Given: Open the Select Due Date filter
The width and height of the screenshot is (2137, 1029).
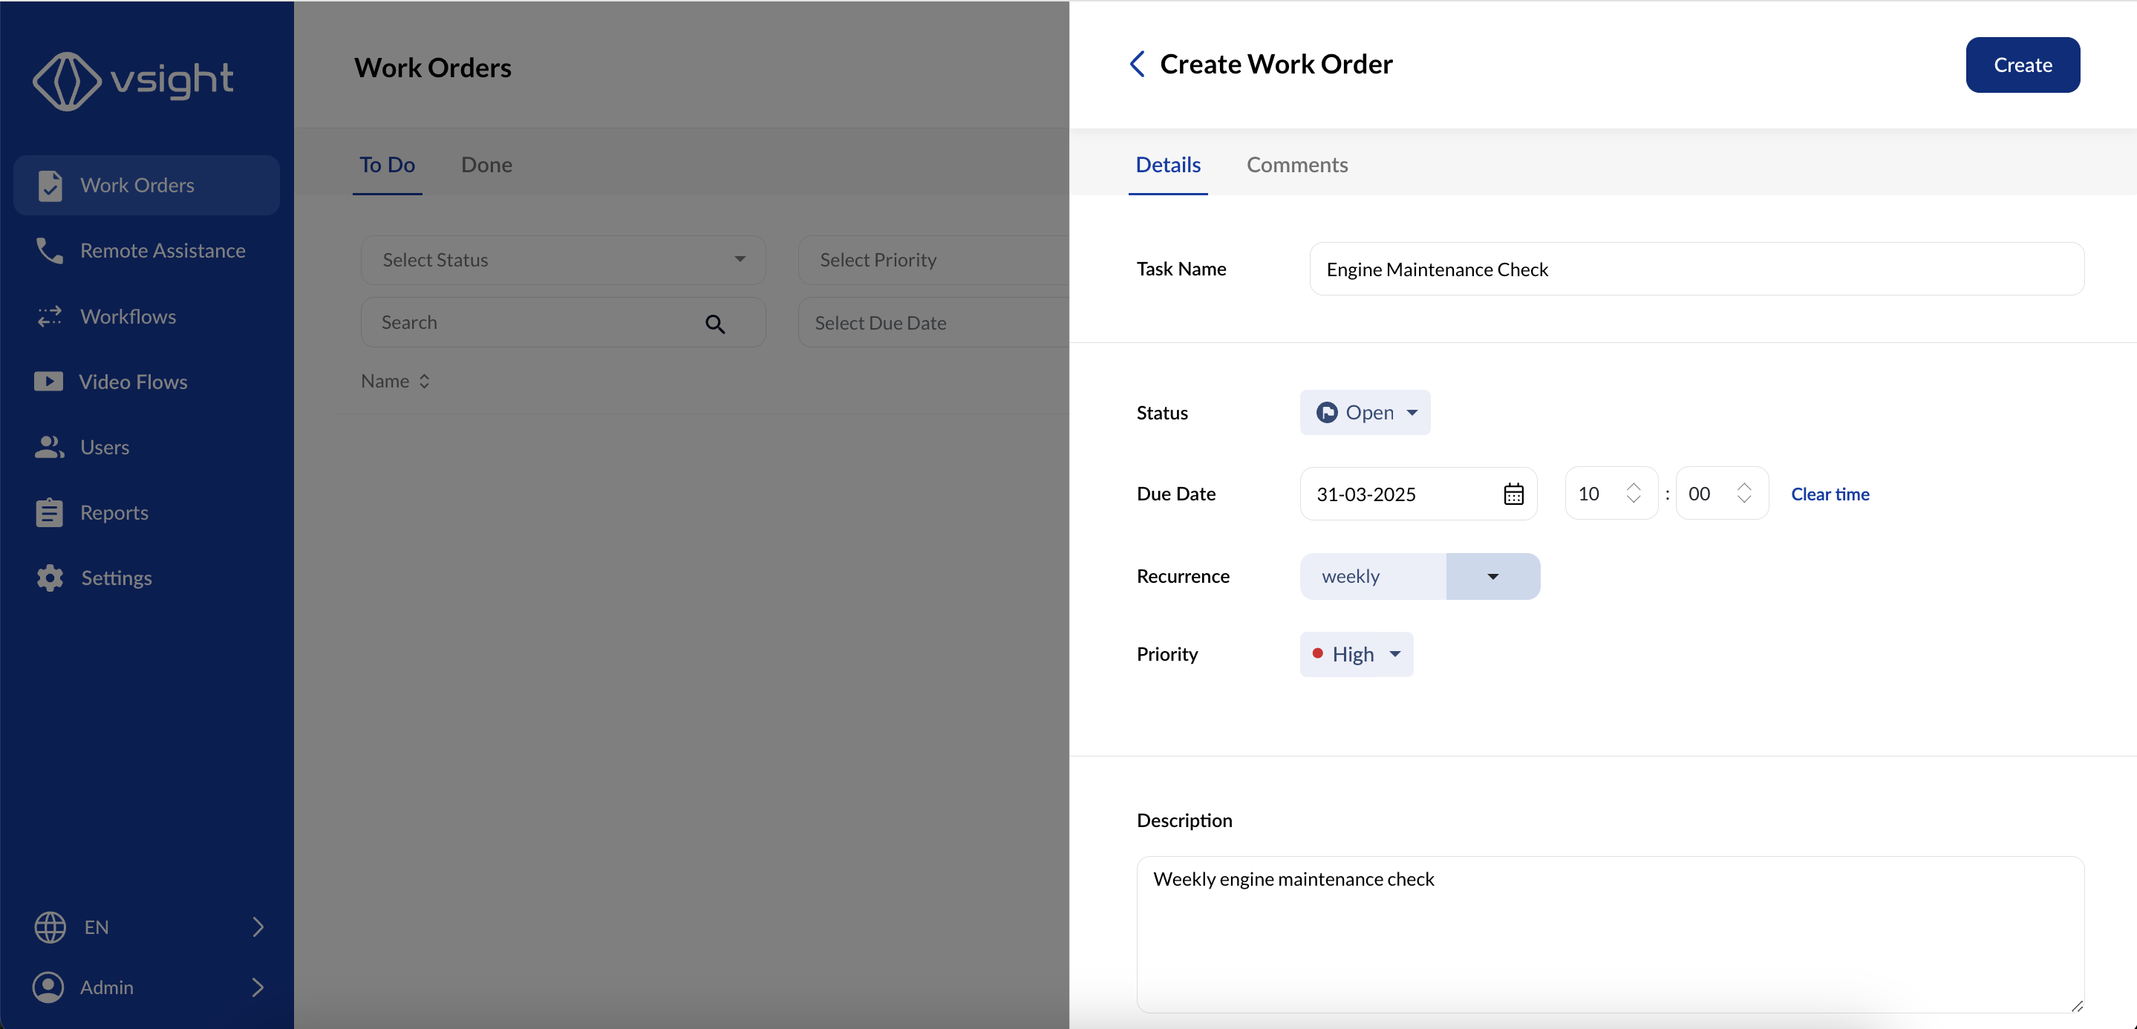Looking at the screenshot, I should point(933,322).
